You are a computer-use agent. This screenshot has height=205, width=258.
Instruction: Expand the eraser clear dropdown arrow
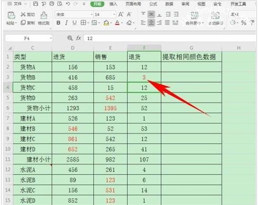pos(134,23)
